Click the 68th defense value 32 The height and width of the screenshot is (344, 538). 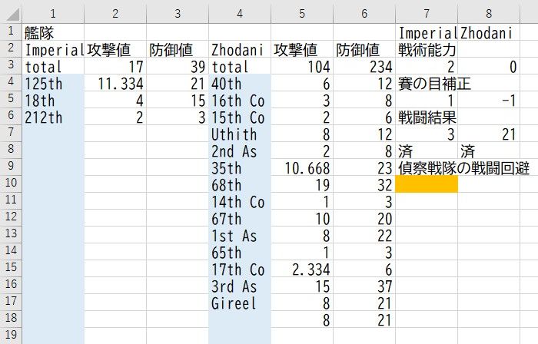point(364,184)
